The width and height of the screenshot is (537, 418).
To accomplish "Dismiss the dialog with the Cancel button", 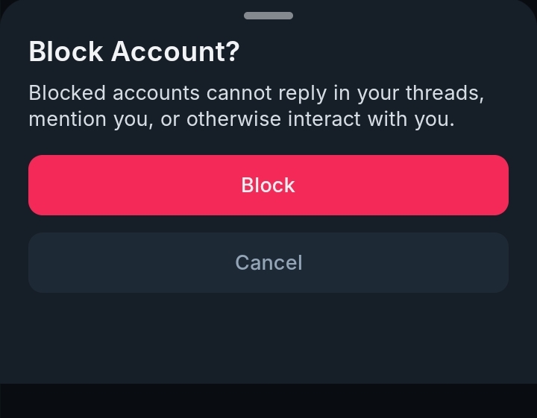I will pyautogui.click(x=268, y=262).
